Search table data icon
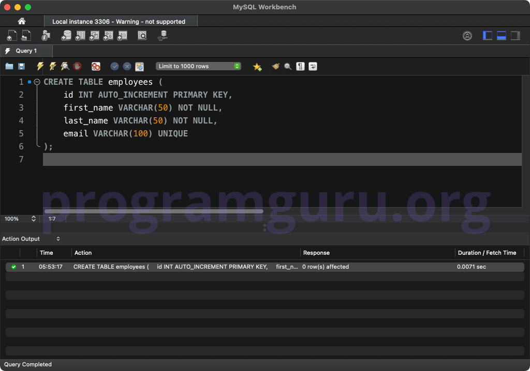The image size is (530, 371). pyautogui.click(x=142, y=36)
